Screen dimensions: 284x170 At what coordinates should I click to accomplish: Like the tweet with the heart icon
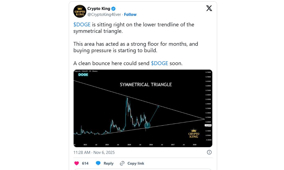click(x=77, y=163)
